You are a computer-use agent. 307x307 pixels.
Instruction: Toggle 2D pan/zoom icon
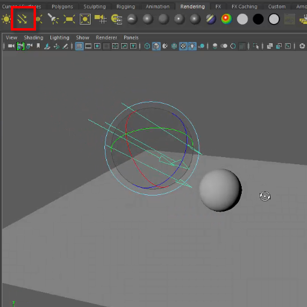[x=56, y=46]
